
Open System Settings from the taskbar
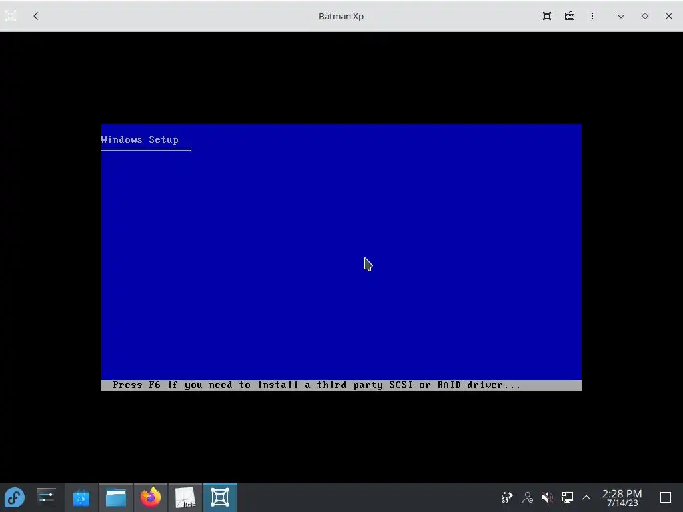(x=46, y=497)
